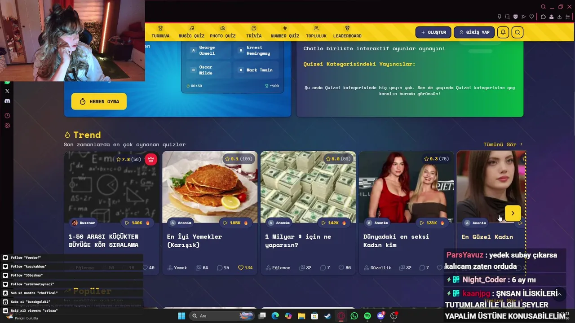The height and width of the screenshot is (323, 575).
Task: Open the notifications bell
Action: pos(503,32)
